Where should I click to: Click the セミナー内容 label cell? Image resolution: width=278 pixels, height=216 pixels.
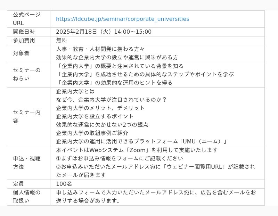[27, 116]
